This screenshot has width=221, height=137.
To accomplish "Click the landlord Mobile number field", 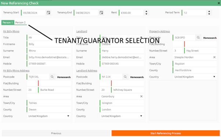I will [x=122, y=64].
